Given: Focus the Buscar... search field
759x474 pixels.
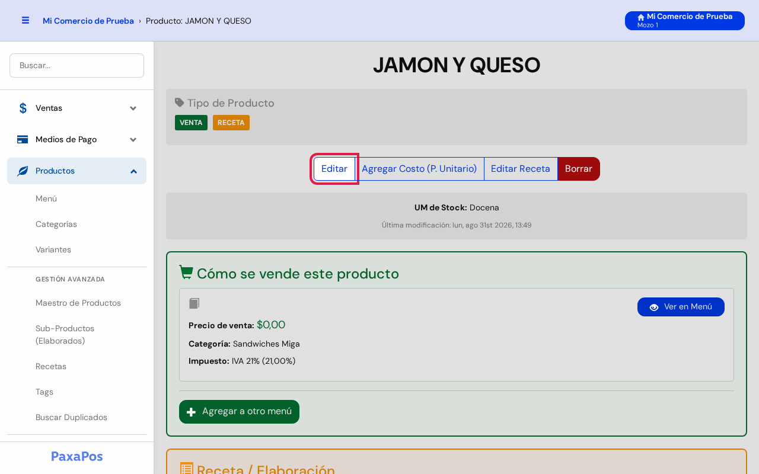Looking at the screenshot, I should 76,65.
